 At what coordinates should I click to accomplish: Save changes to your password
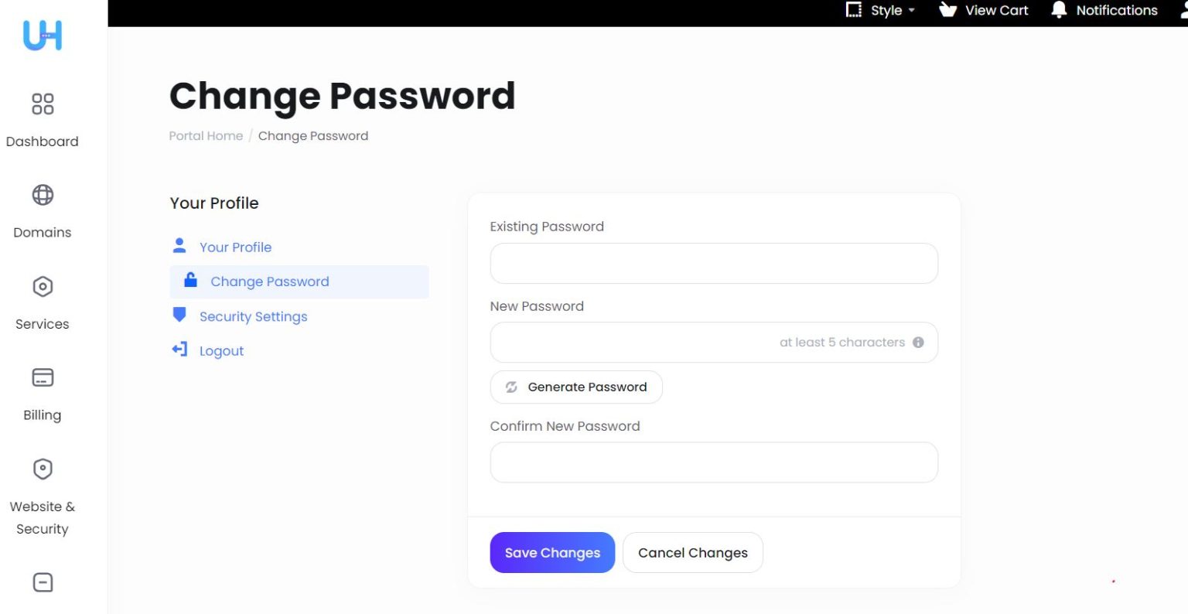(551, 552)
